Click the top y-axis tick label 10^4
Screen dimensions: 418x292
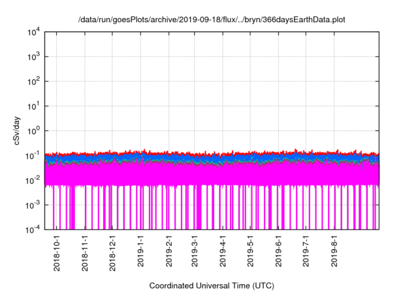coord(33,33)
